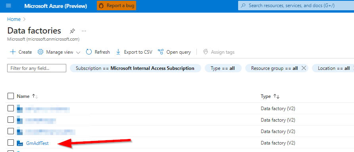Tick the select-all checkbox in the header
354x152 pixels.
point(11,96)
